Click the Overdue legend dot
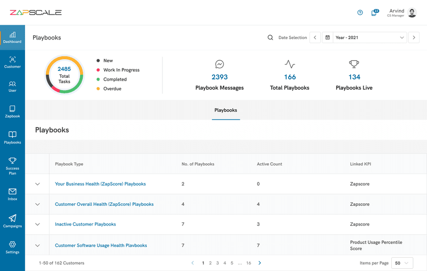This screenshot has height=271, width=427. point(98,89)
